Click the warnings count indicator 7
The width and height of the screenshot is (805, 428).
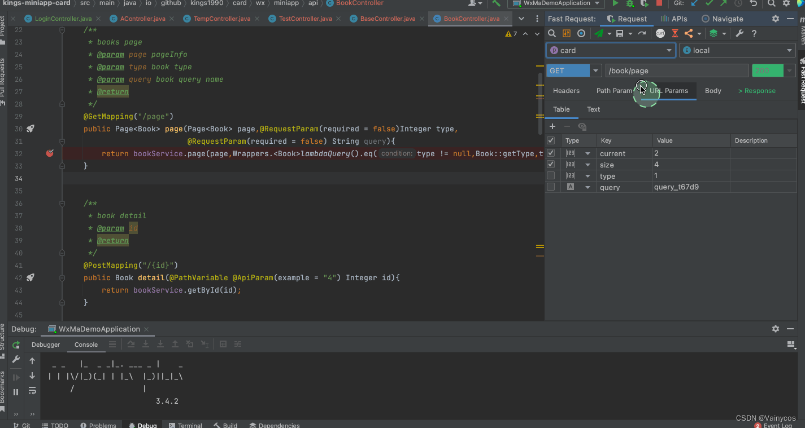point(511,34)
